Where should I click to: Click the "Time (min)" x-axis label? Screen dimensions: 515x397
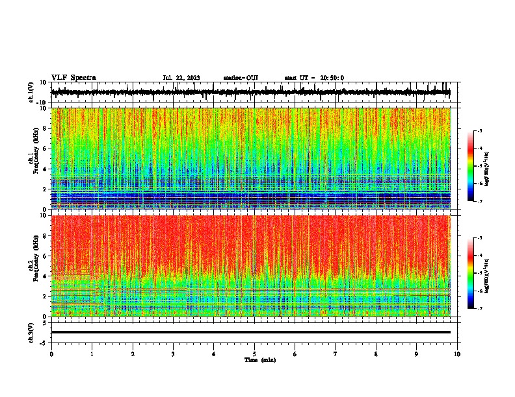260,360
